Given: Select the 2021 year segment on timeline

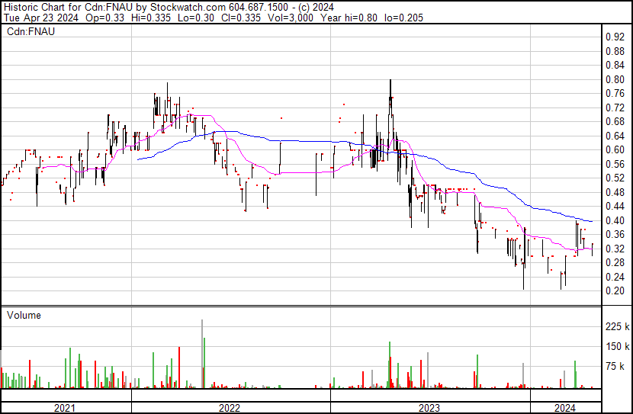Looking at the screenshot, I should (x=66, y=408).
